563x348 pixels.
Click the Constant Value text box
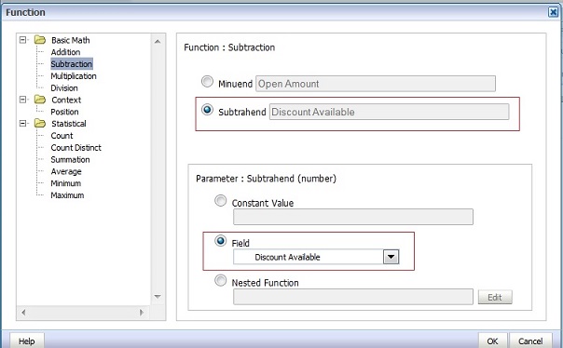pyautogui.click(x=353, y=217)
